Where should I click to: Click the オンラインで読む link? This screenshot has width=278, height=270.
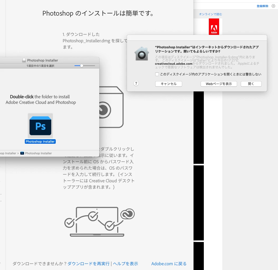click(210, 14)
